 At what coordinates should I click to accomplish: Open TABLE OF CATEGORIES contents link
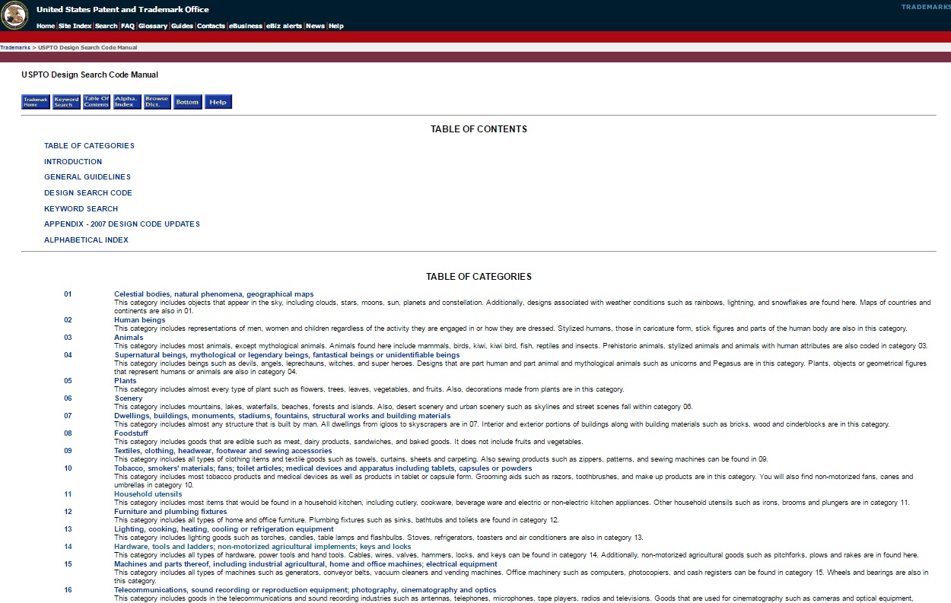(x=89, y=146)
